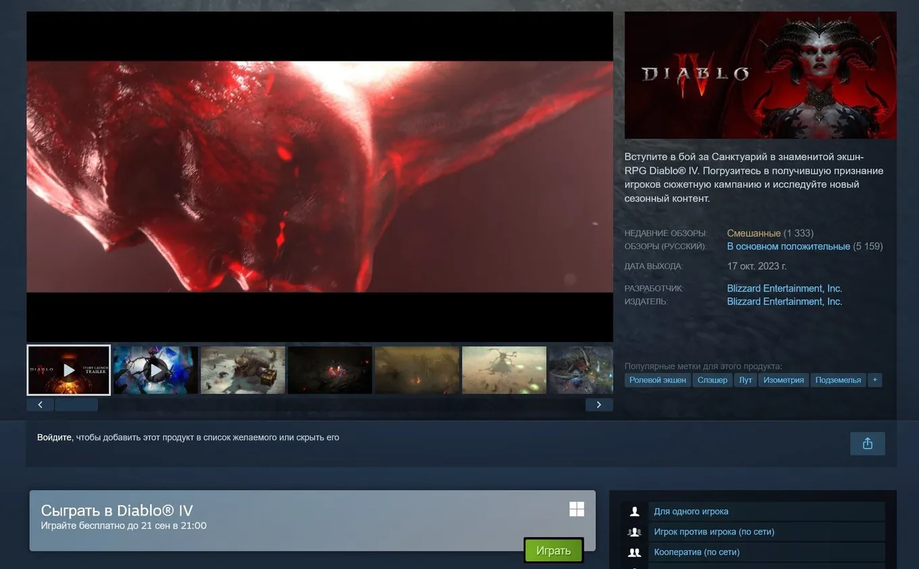This screenshot has height=569, width=919.
Task: Click the thumbnail strip scrollbar handle
Action: pyautogui.click(x=76, y=405)
